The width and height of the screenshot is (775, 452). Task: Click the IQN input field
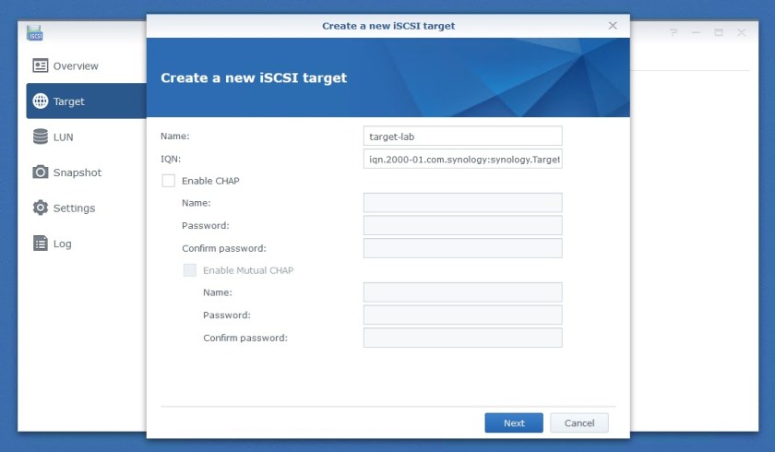(462, 159)
